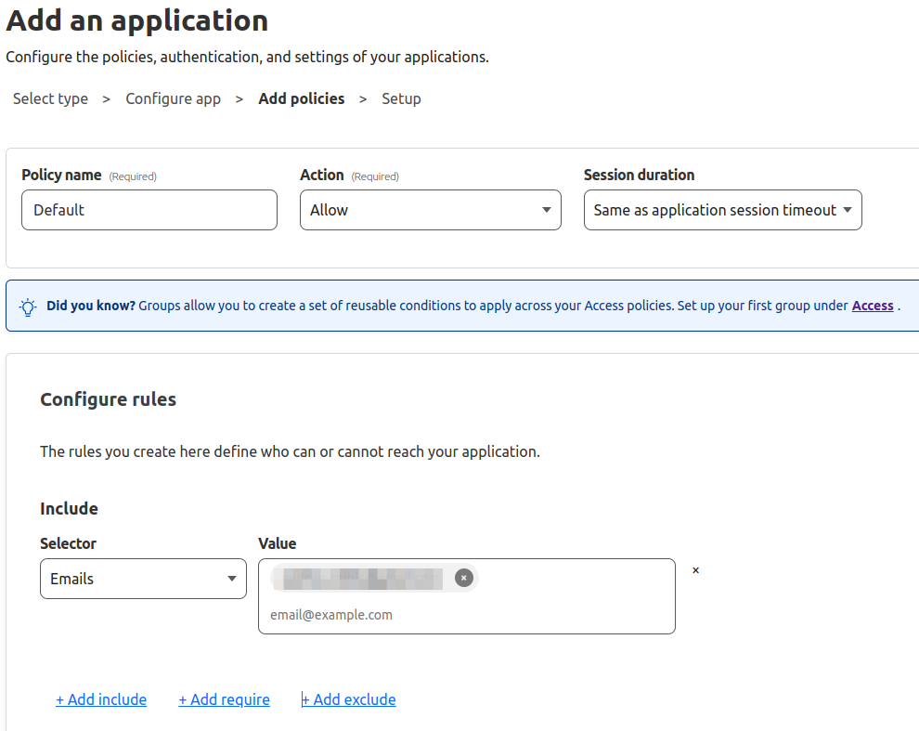This screenshot has height=731, width=919.
Task: Expand the Session duration dropdown
Action: click(722, 210)
